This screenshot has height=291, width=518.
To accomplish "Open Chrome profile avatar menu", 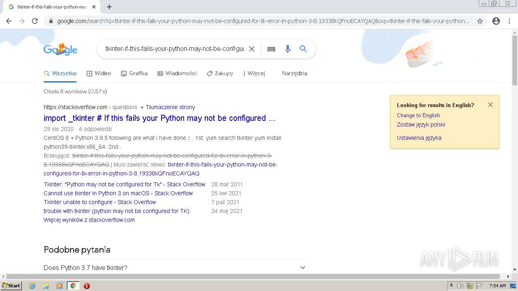I will (x=496, y=21).
